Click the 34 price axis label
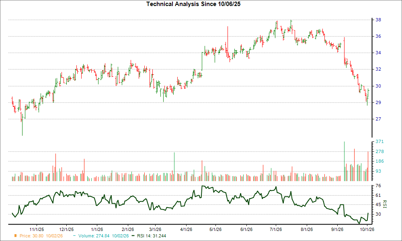Image resolution: width=402 pixels, height=241 pixels. click(x=378, y=53)
